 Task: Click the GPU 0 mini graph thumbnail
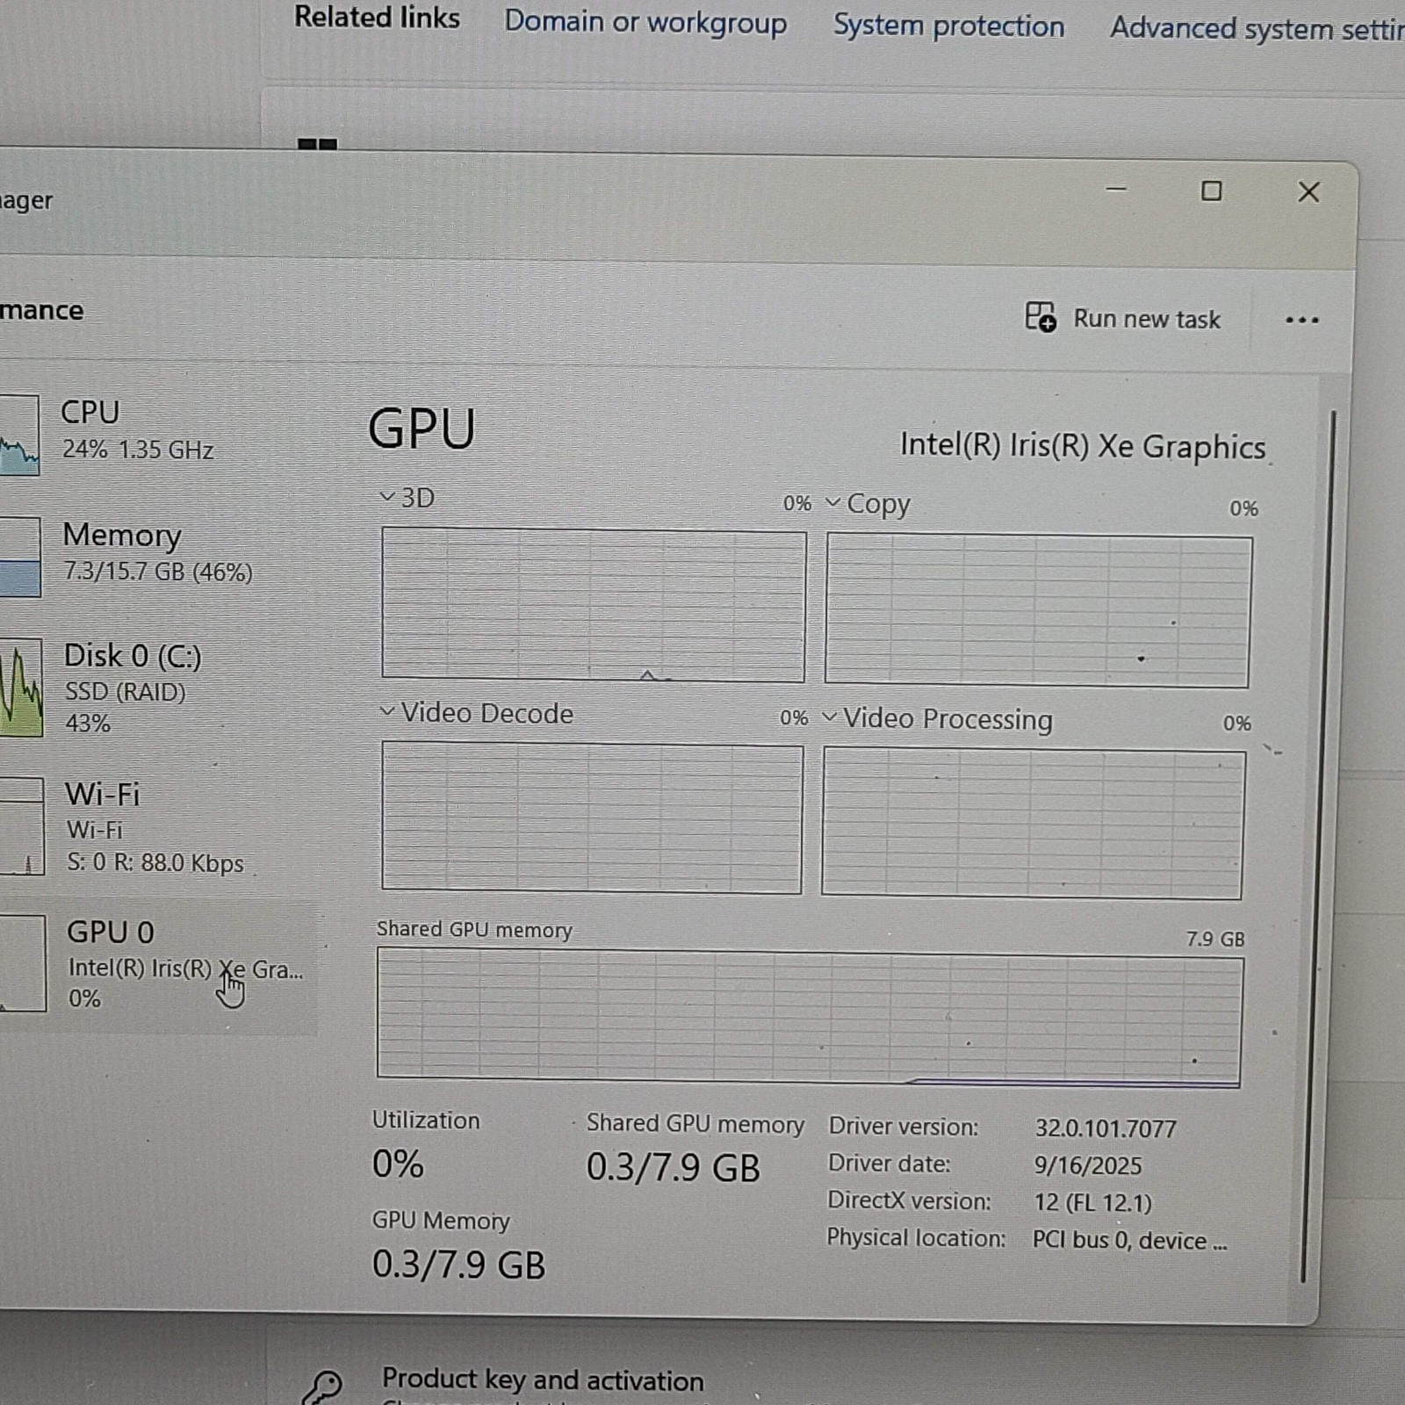point(23,963)
